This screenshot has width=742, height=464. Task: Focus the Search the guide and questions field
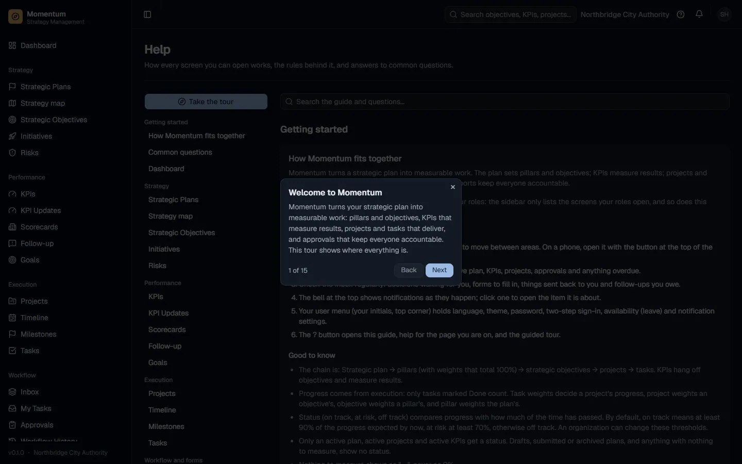click(x=505, y=102)
